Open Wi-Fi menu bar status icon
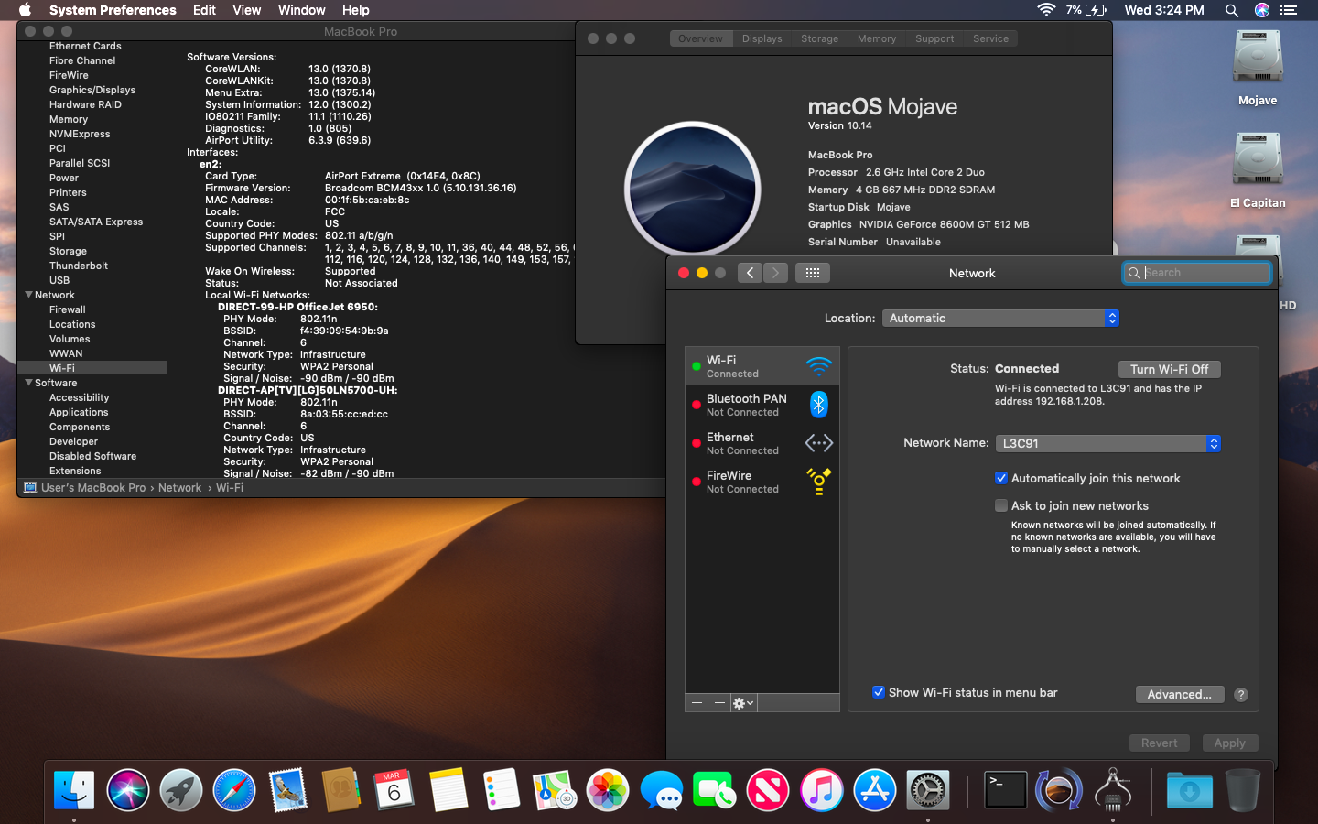The height and width of the screenshot is (824, 1318). [1045, 10]
